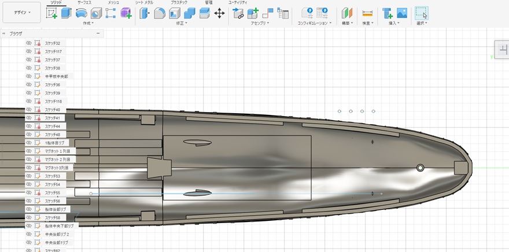The width and height of the screenshot is (509, 252).
Task: Toggle visibility of スケッチ32
Action: pyautogui.click(x=28, y=43)
